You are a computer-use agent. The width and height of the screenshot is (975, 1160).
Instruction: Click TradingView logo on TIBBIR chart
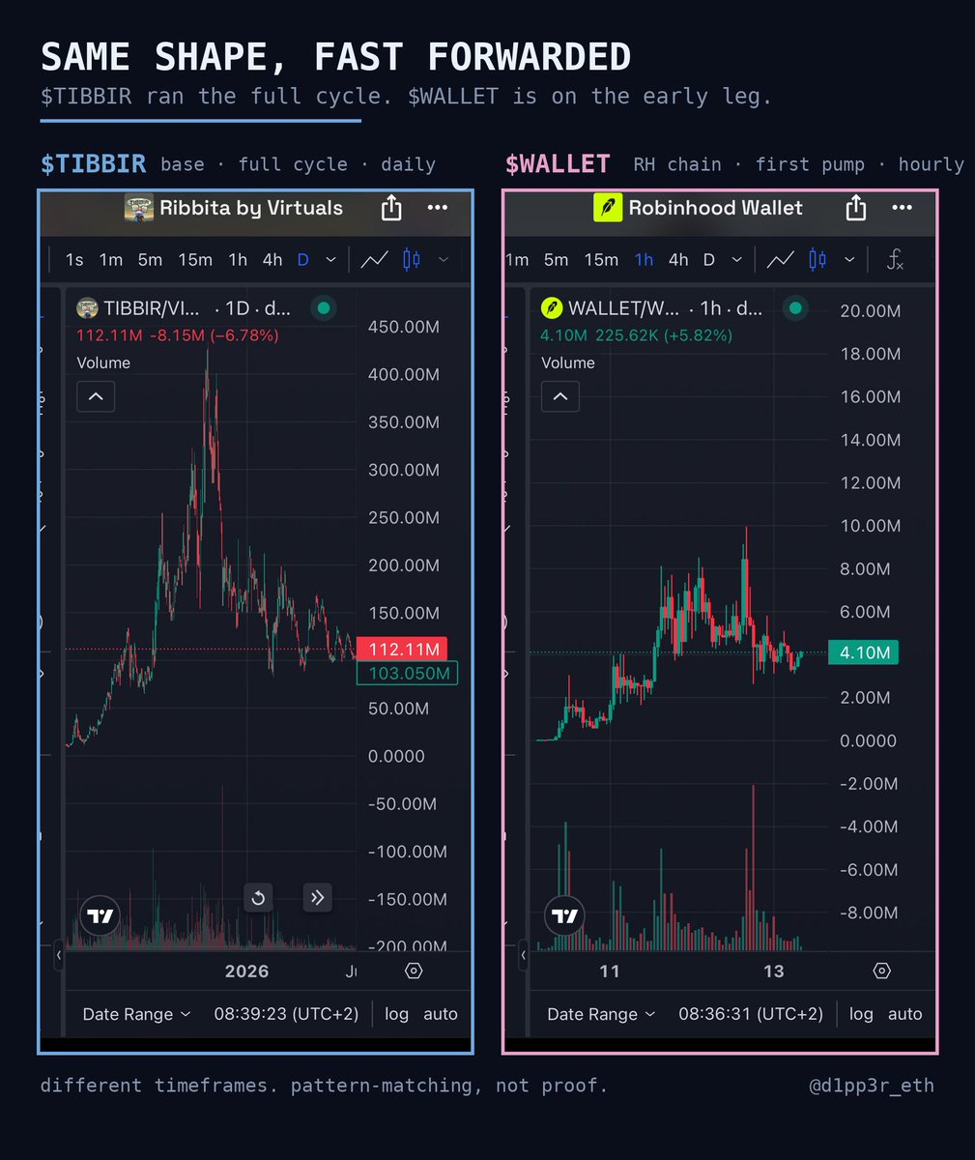(x=100, y=915)
